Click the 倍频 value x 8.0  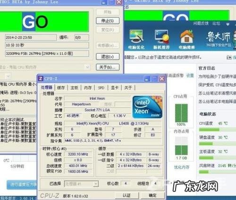click(78, 160)
